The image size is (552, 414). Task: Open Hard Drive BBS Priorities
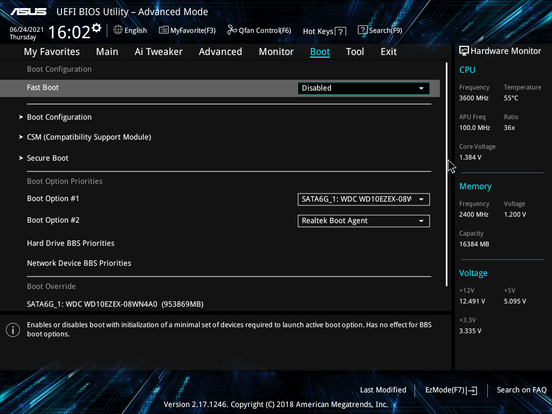coord(71,243)
